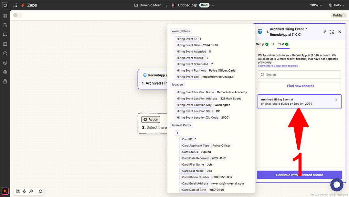349x197 pixels.
Task: Click the RecruitApp.ai logo in panel header
Action: (x=260, y=32)
